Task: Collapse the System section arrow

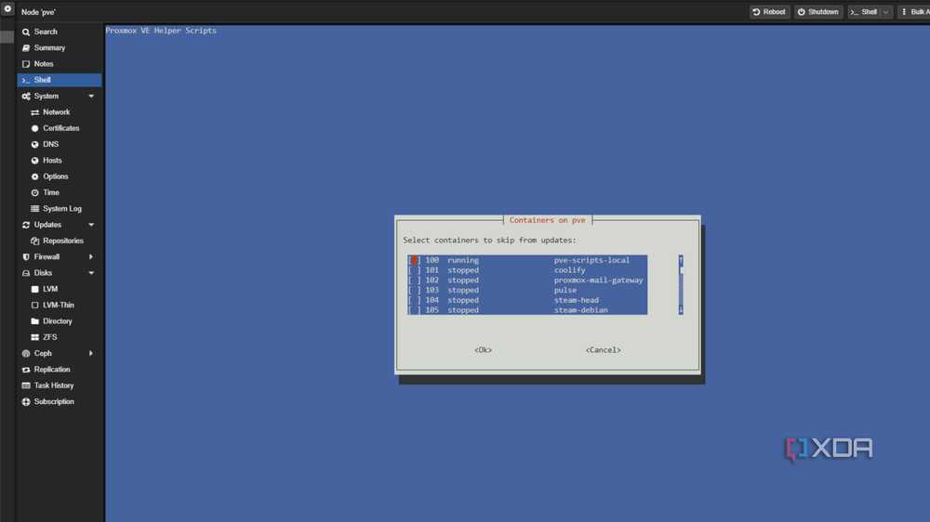Action: (x=91, y=96)
